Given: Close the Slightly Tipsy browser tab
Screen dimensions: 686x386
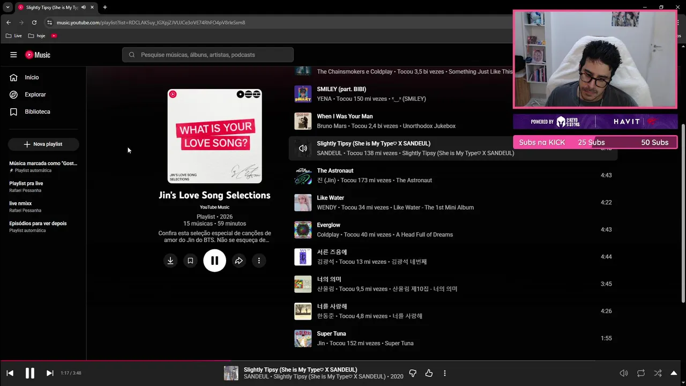Looking at the screenshot, I should [92, 8].
